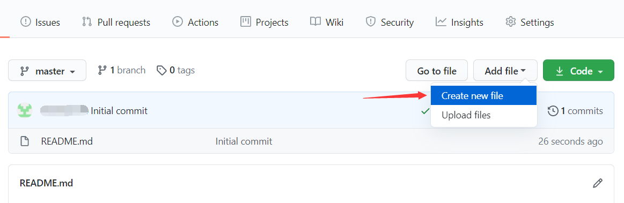Open the Projects tab

264,22
